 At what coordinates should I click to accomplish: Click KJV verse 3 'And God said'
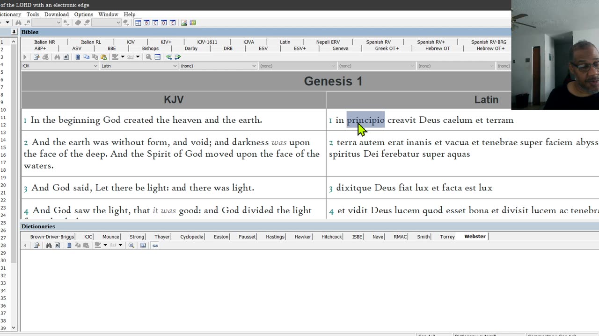pos(62,188)
